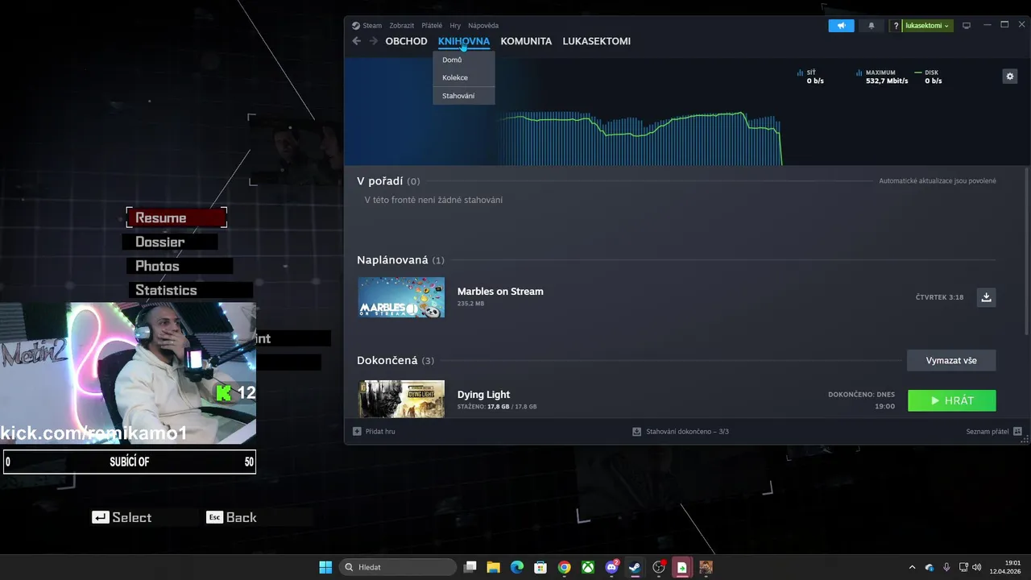
Task: Click the Steam downloads list scrollbar
Action: [1026, 251]
